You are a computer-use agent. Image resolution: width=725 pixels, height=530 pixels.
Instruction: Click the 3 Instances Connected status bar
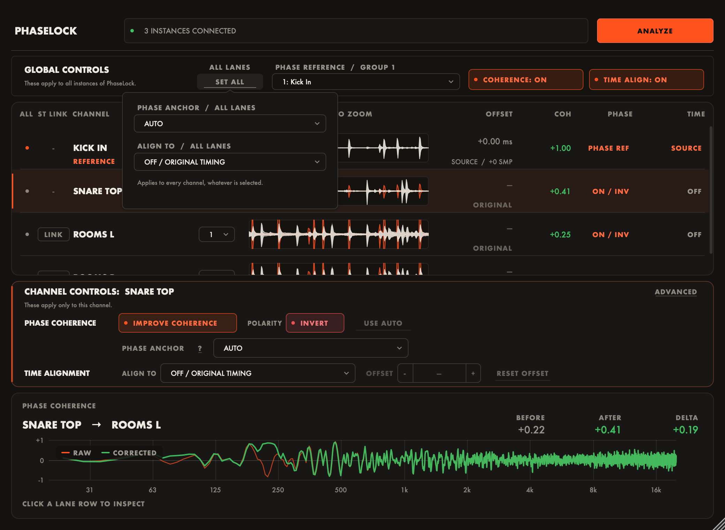[356, 31]
